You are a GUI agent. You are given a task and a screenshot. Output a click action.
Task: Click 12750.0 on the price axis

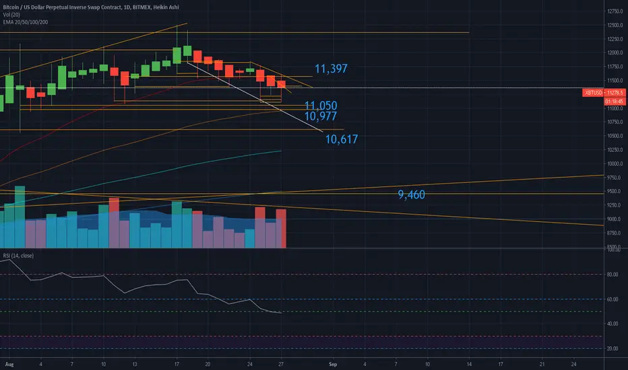click(615, 11)
